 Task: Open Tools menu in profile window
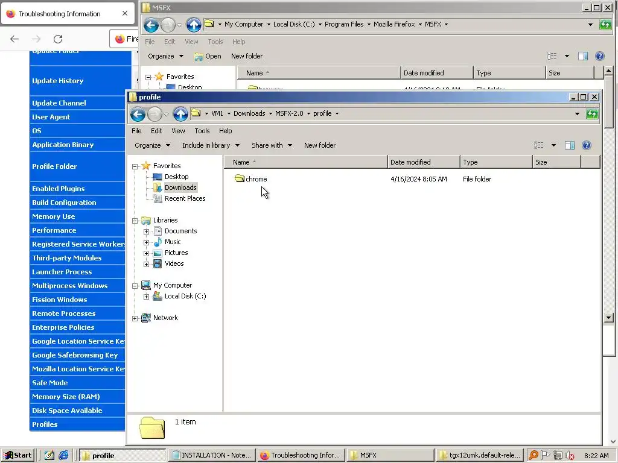point(202,131)
